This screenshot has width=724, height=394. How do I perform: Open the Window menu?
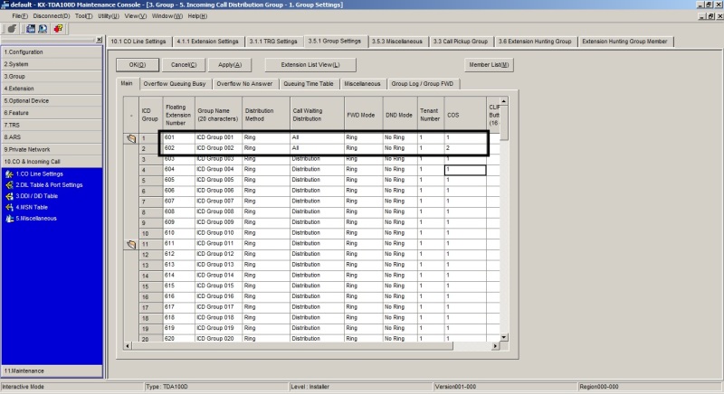167,16
